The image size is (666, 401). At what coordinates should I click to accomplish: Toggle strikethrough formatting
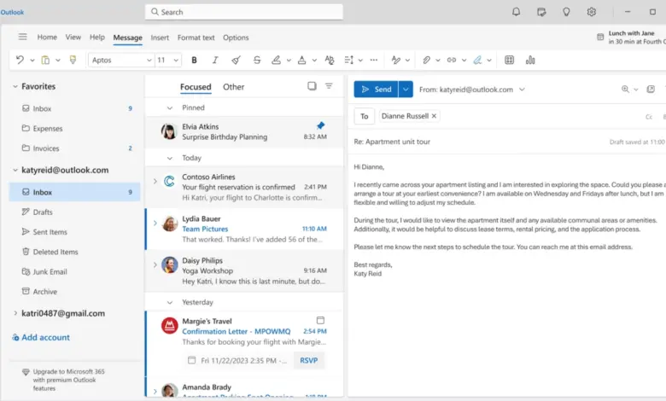coord(257,61)
